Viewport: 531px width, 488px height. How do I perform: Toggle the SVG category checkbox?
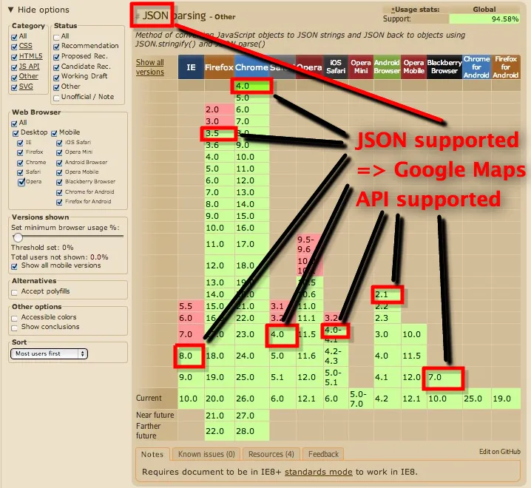14,87
